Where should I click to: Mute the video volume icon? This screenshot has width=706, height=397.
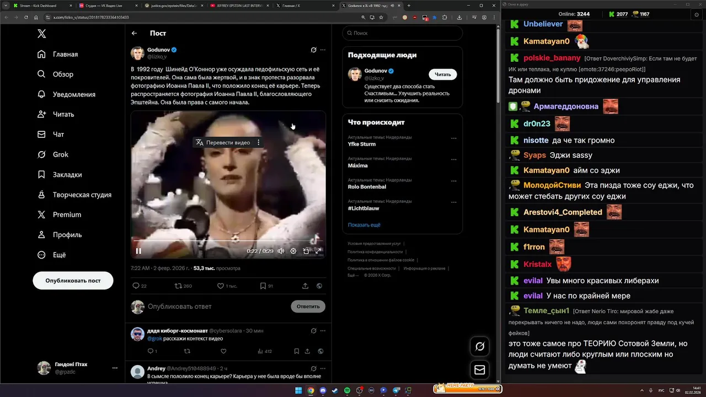coord(281,251)
